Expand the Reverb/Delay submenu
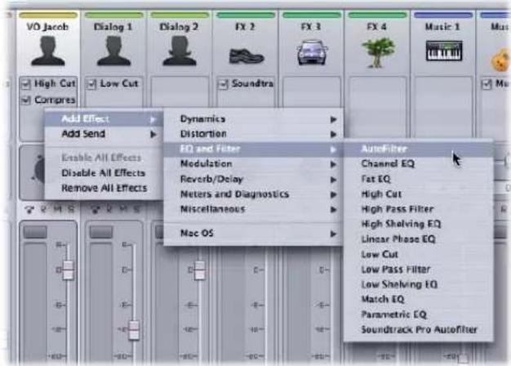 (253, 179)
